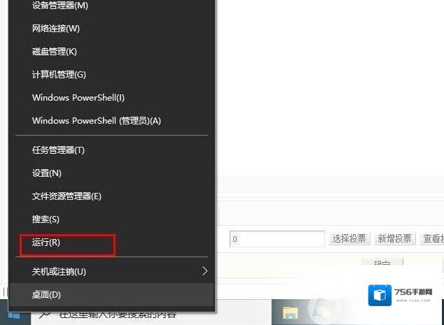Click the Windows Start button
The height and width of the screenshot is (325, 444).
click(13, 317)
